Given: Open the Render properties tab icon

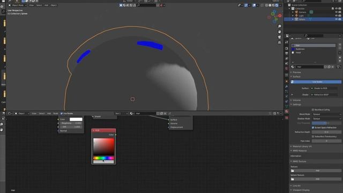Looking at the screenshot, I should [287, 48].
